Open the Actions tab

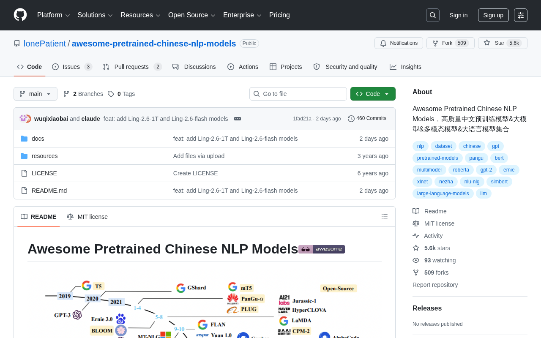click(x=243, y=67)
